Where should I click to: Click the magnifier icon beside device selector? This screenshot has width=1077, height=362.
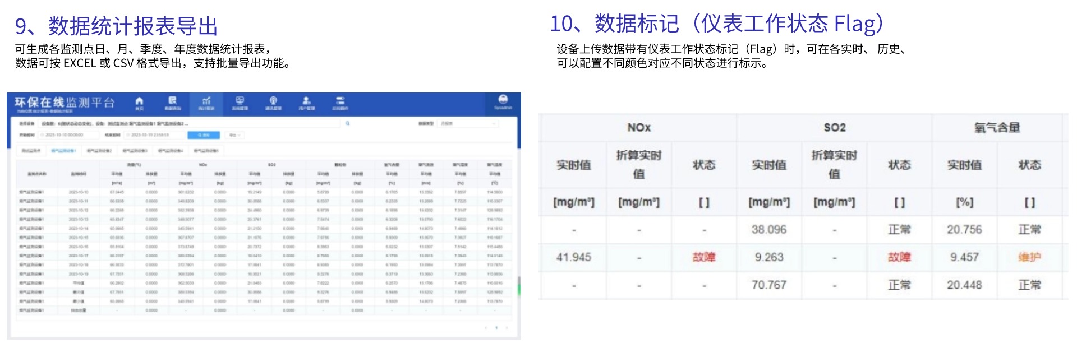coord(348,123)
